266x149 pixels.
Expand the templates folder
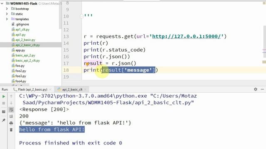7,19
